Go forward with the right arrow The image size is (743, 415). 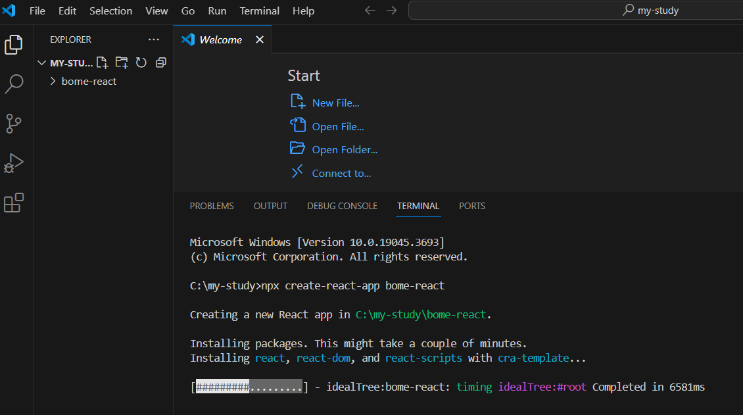point(391,11)
